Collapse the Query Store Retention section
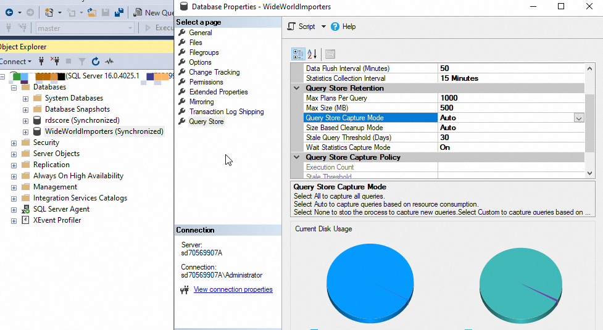This screenshot has height=330, width=603. (x=296, y=88)
